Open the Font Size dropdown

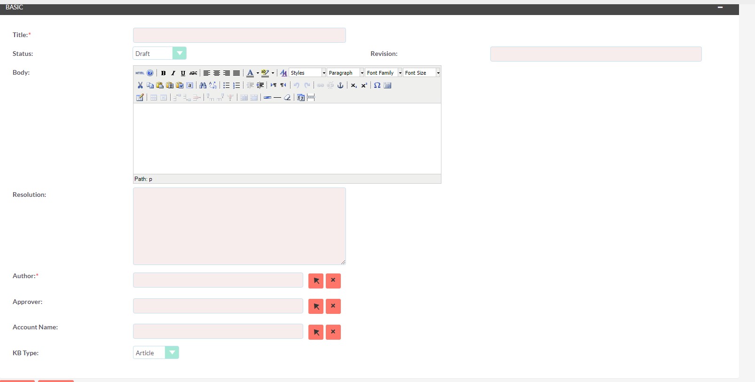[x=422, y=73]
